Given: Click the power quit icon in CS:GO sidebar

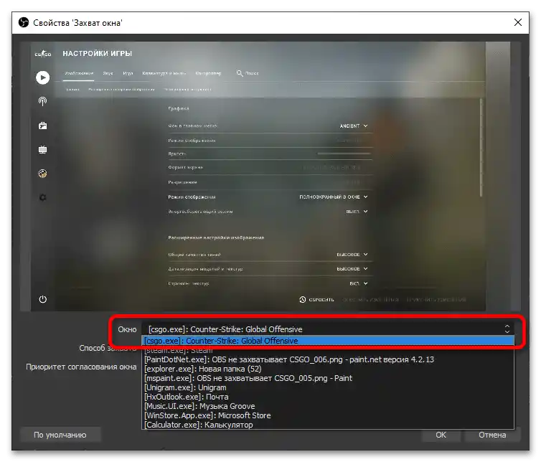Looking at the screenshot, I should point(43,299).
